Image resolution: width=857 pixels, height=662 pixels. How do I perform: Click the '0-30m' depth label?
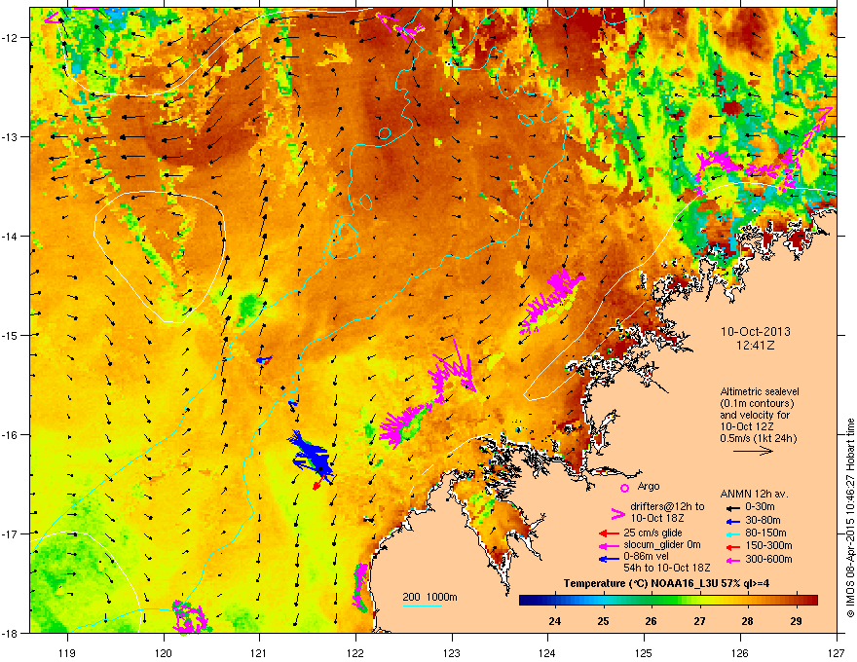click(x=761, y=507)
